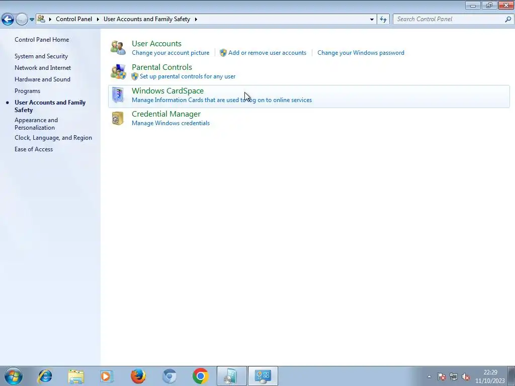
Task: Open Windows Explorer from the taskbar
Action: coord(76,376)
